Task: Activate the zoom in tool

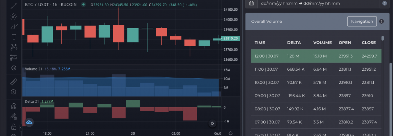Action: (x=14, y=92)
